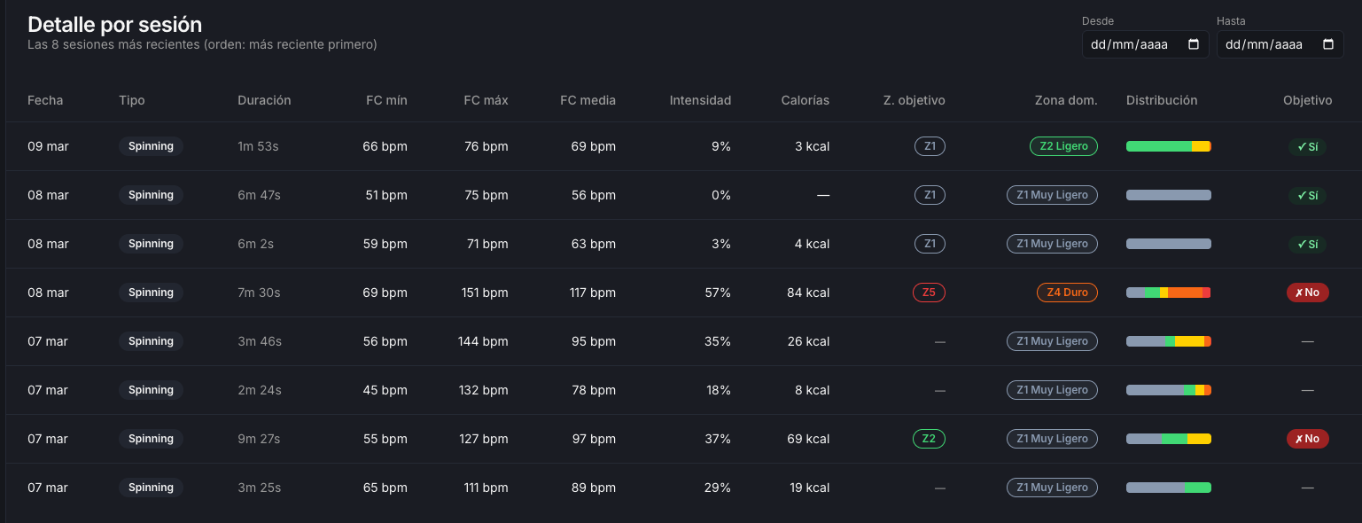Click the green 'Z2' objective zone badge
The height and width of the screenshot is (523, 1362).
[x=928, y=438]
